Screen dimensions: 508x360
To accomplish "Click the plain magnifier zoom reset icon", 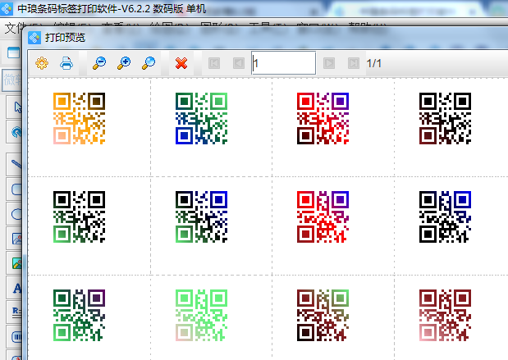I will (149, 63).
